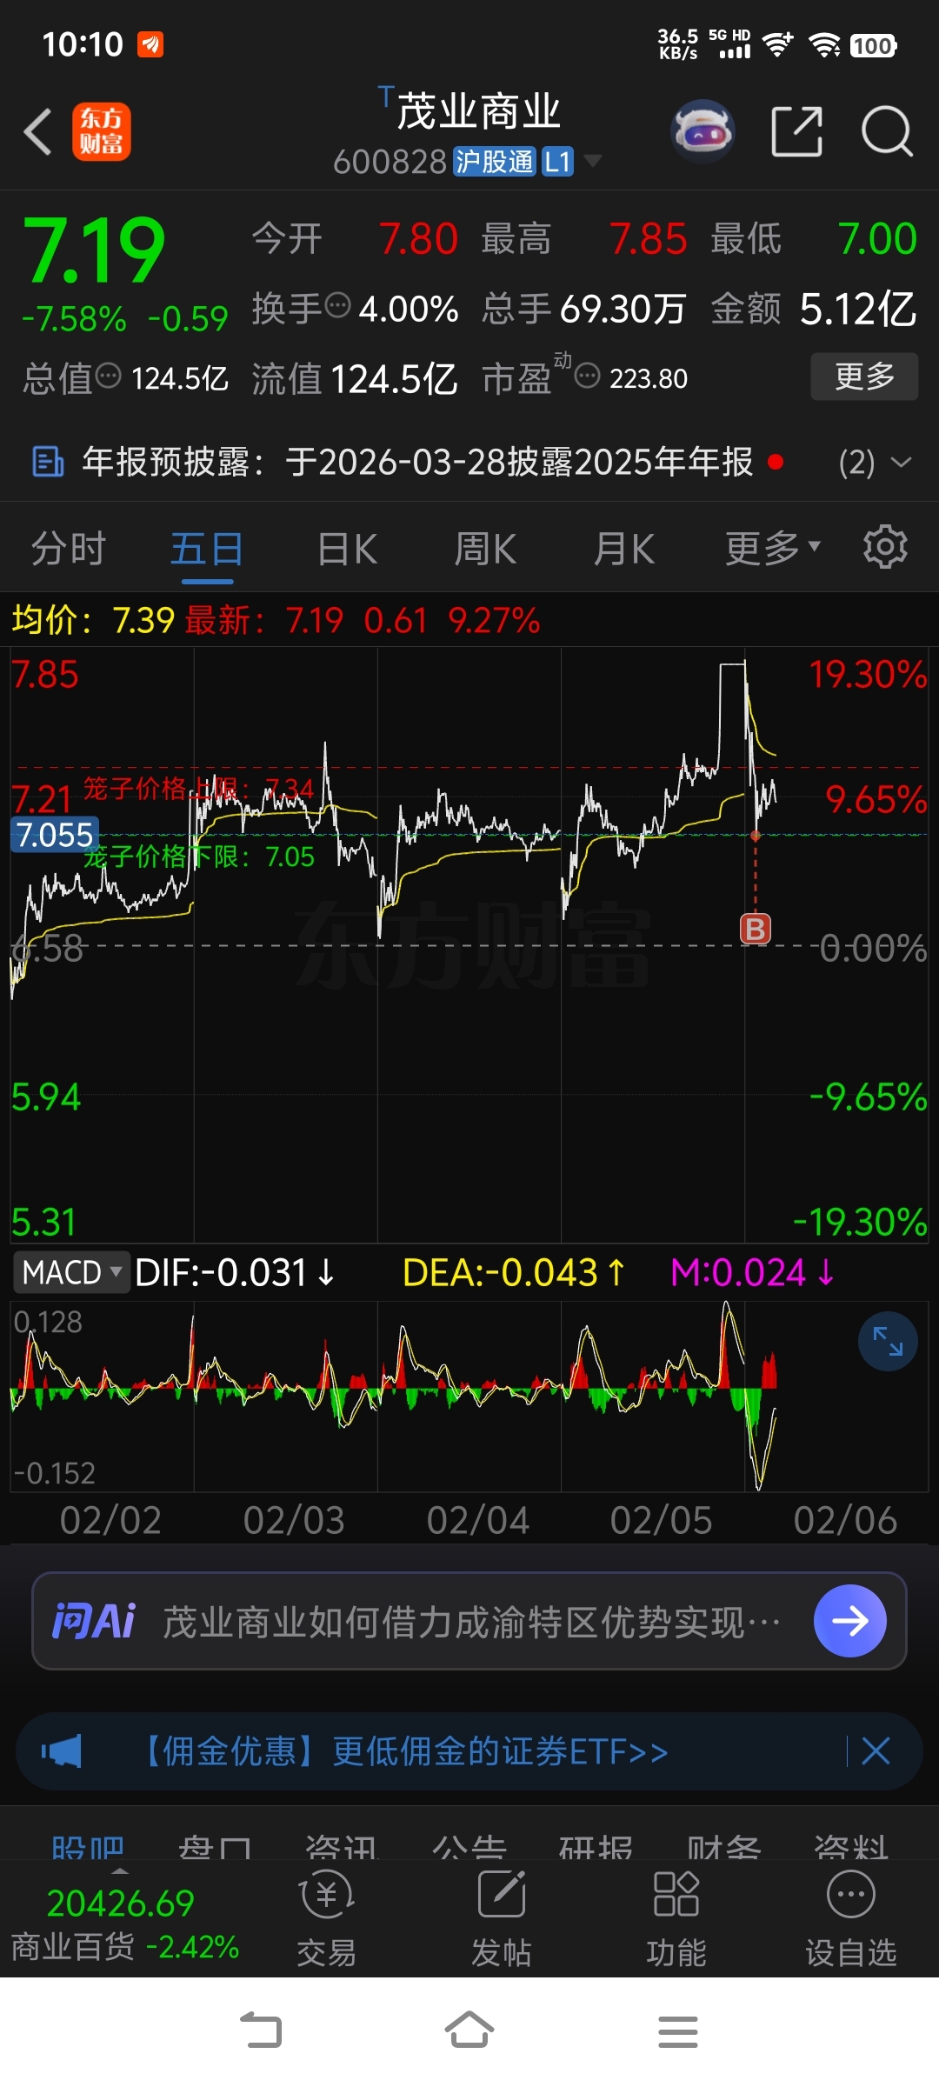This screenshot has height=2087, width=939.
Task: Tap the megaphone promo icon
Action: [62, 1750]
